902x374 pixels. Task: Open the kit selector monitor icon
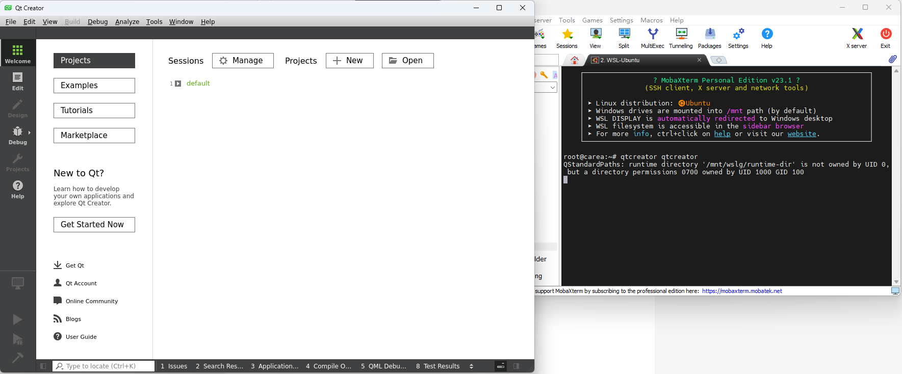(x=18, y=283)
